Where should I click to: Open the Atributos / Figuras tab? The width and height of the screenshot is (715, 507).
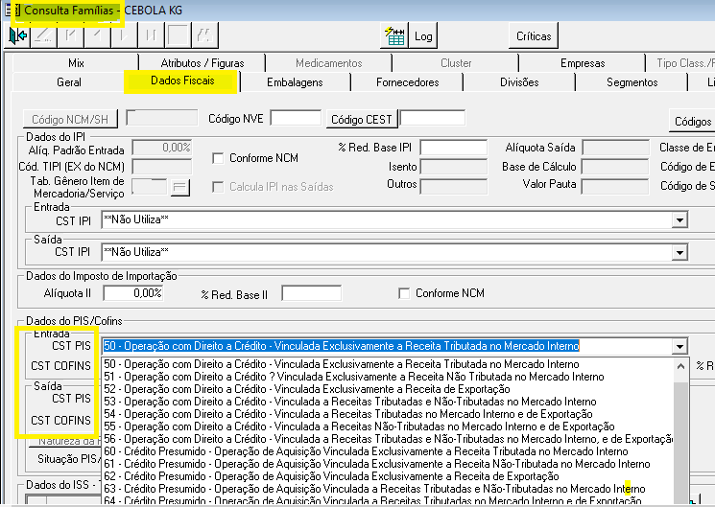pyautogui.click(x=202, y=63)
